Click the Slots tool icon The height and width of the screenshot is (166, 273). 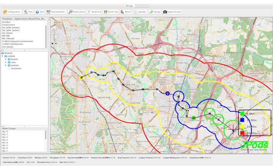click(x=28, y=12)
